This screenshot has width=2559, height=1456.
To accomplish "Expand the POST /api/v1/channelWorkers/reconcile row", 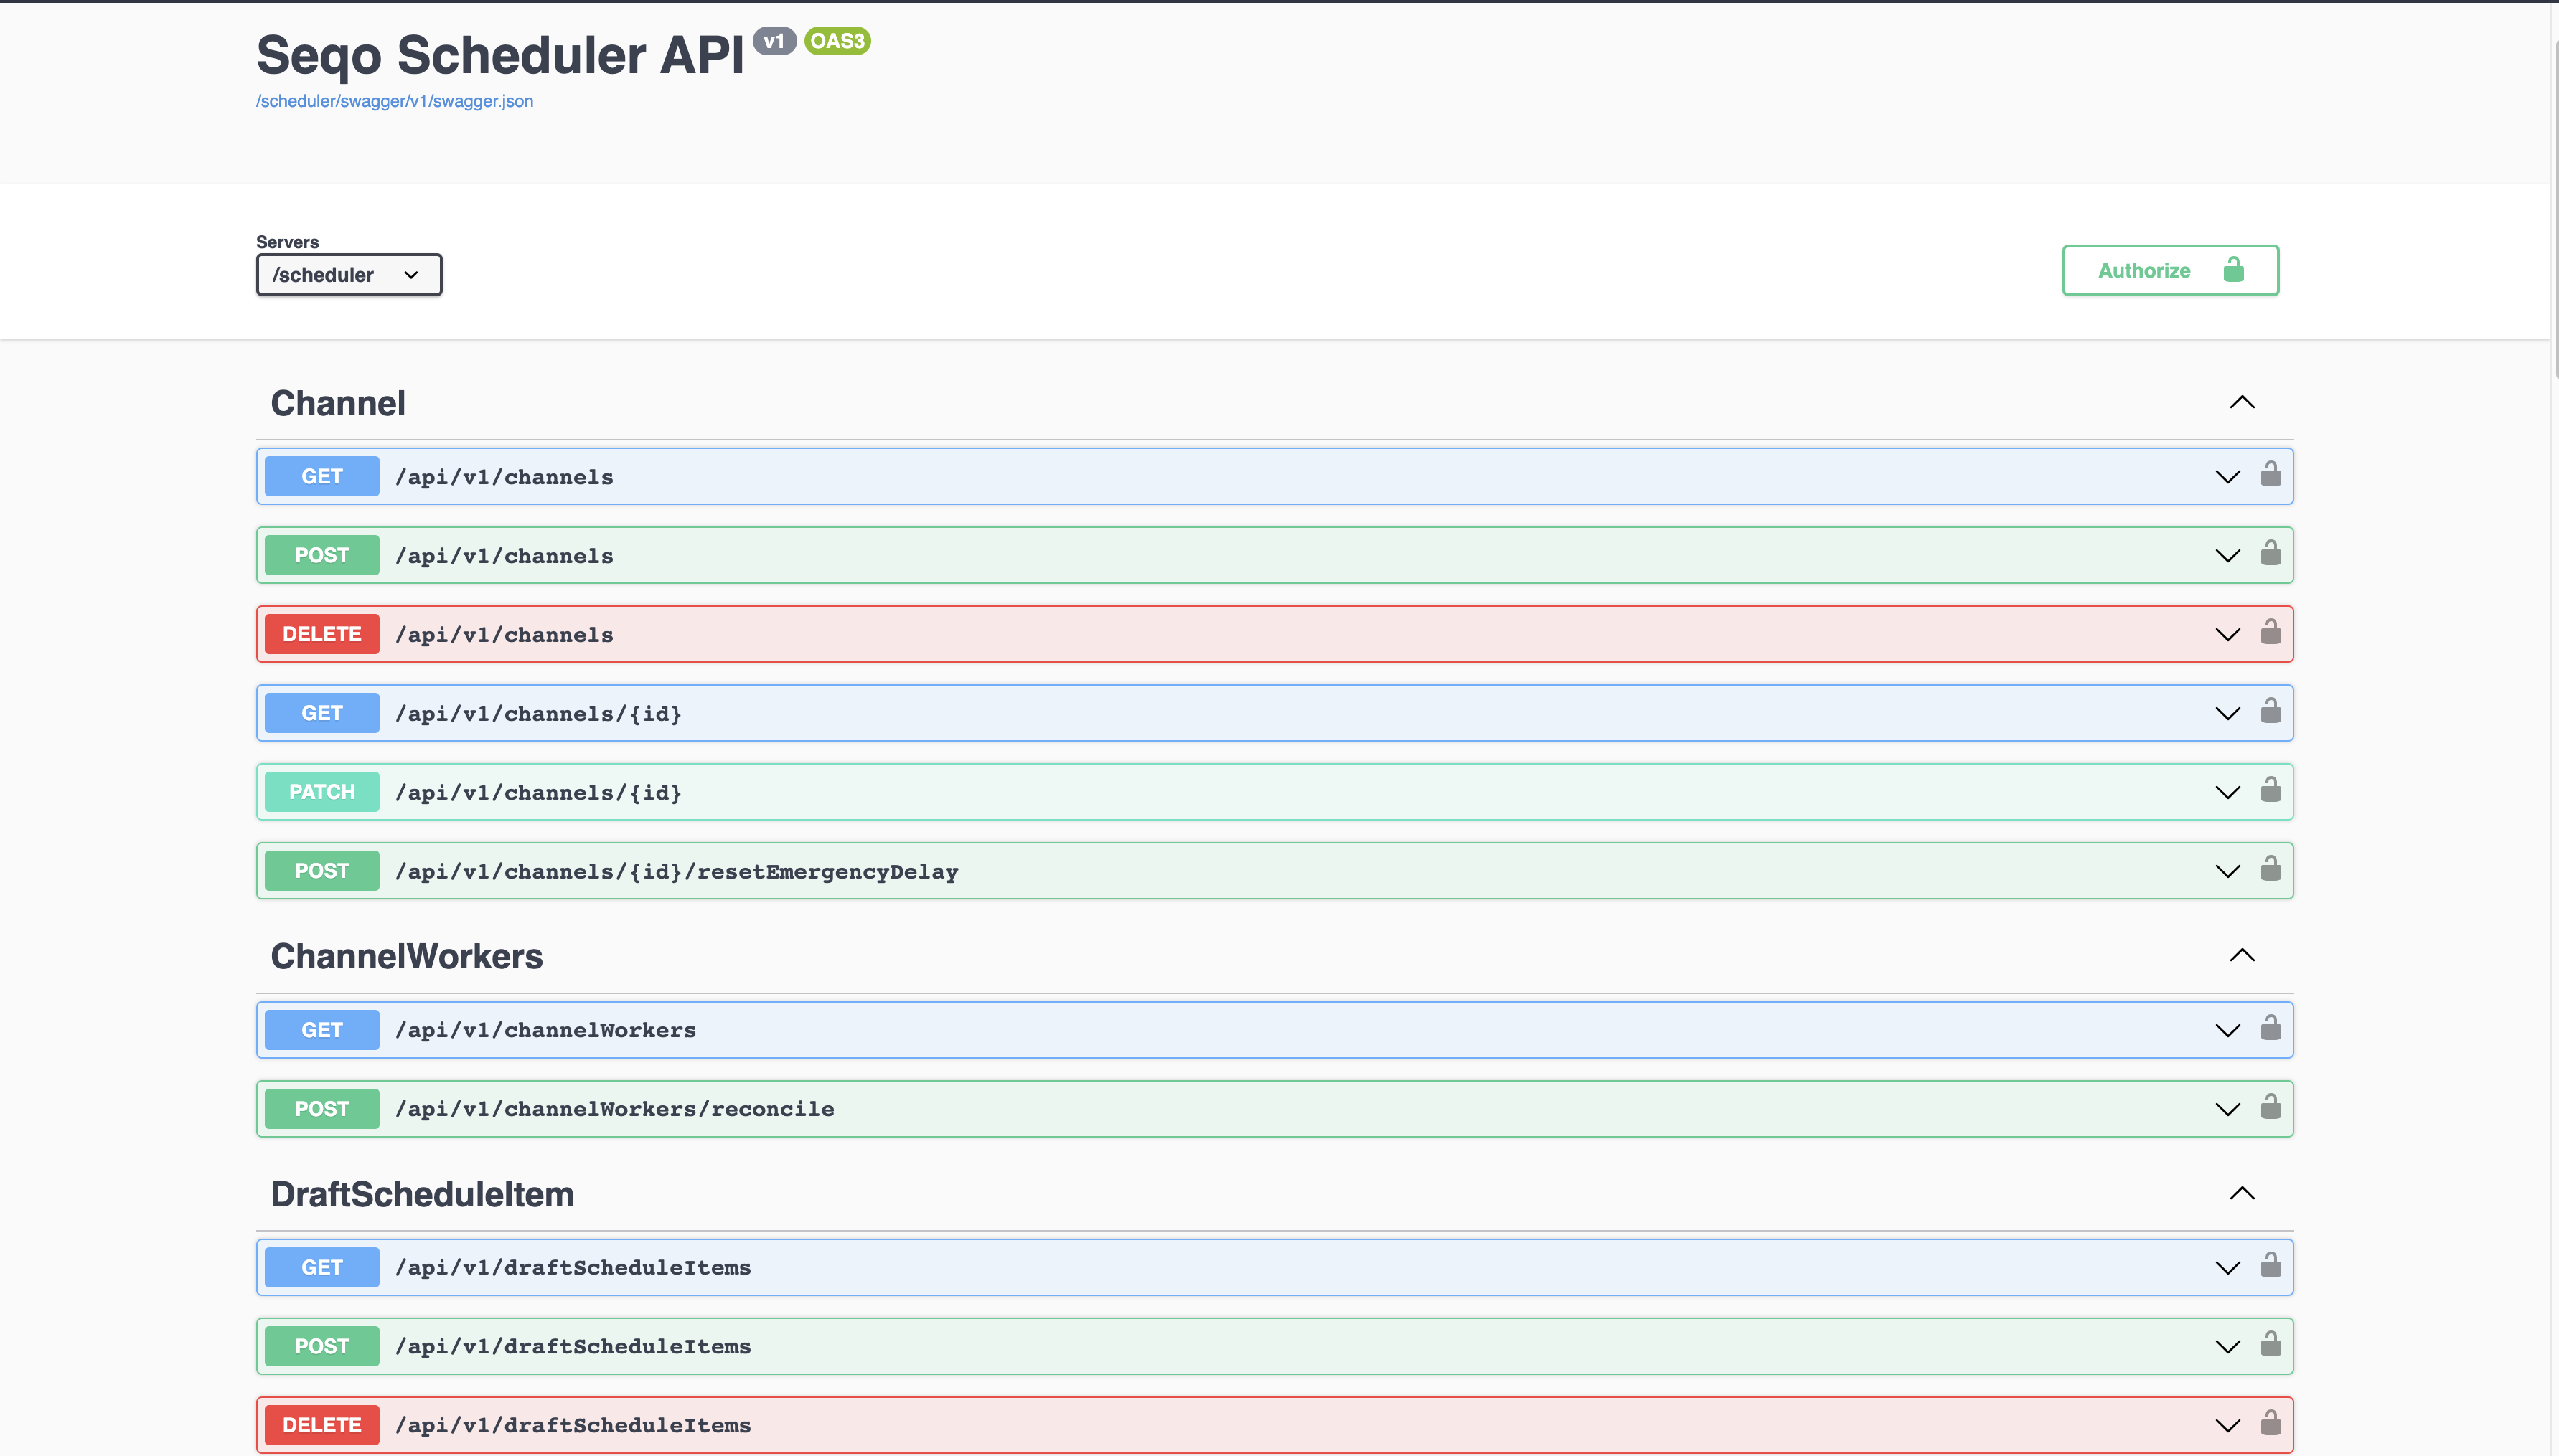I will tap(2229, 1108).
